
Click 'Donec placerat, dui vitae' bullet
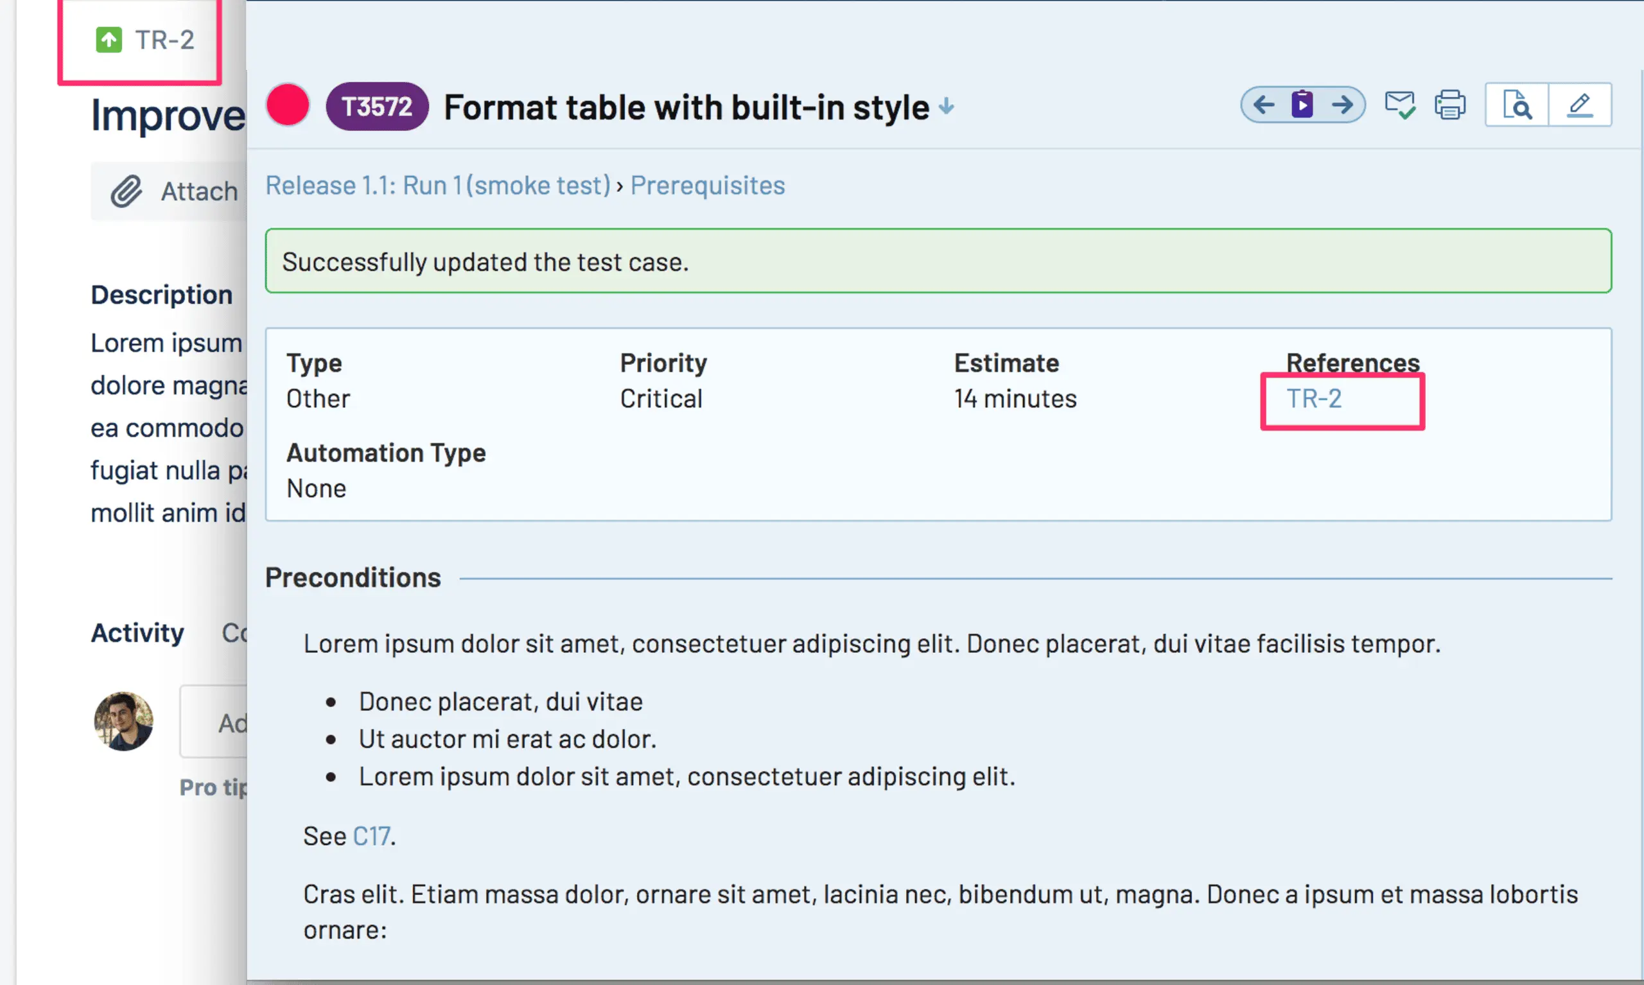[501, 702]
